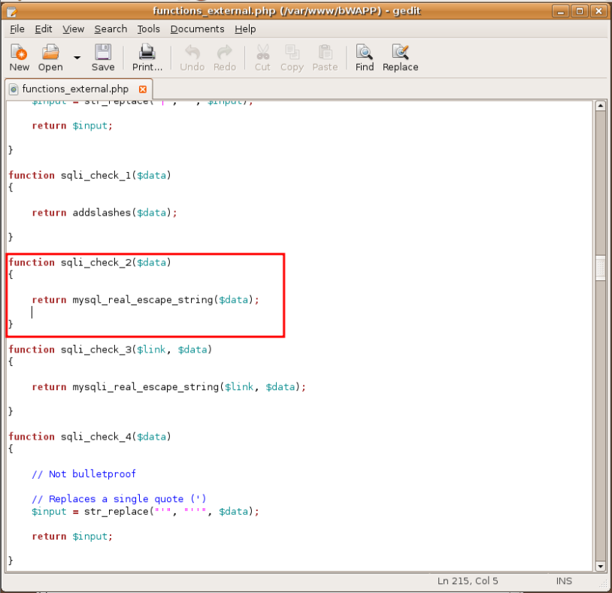Redo the last undone change
Image resolution: width=612 pixels, height=593 pixels.
224,56
